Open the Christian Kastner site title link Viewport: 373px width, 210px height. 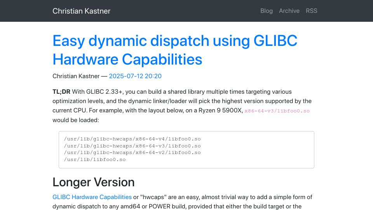(x=81, y=11)
